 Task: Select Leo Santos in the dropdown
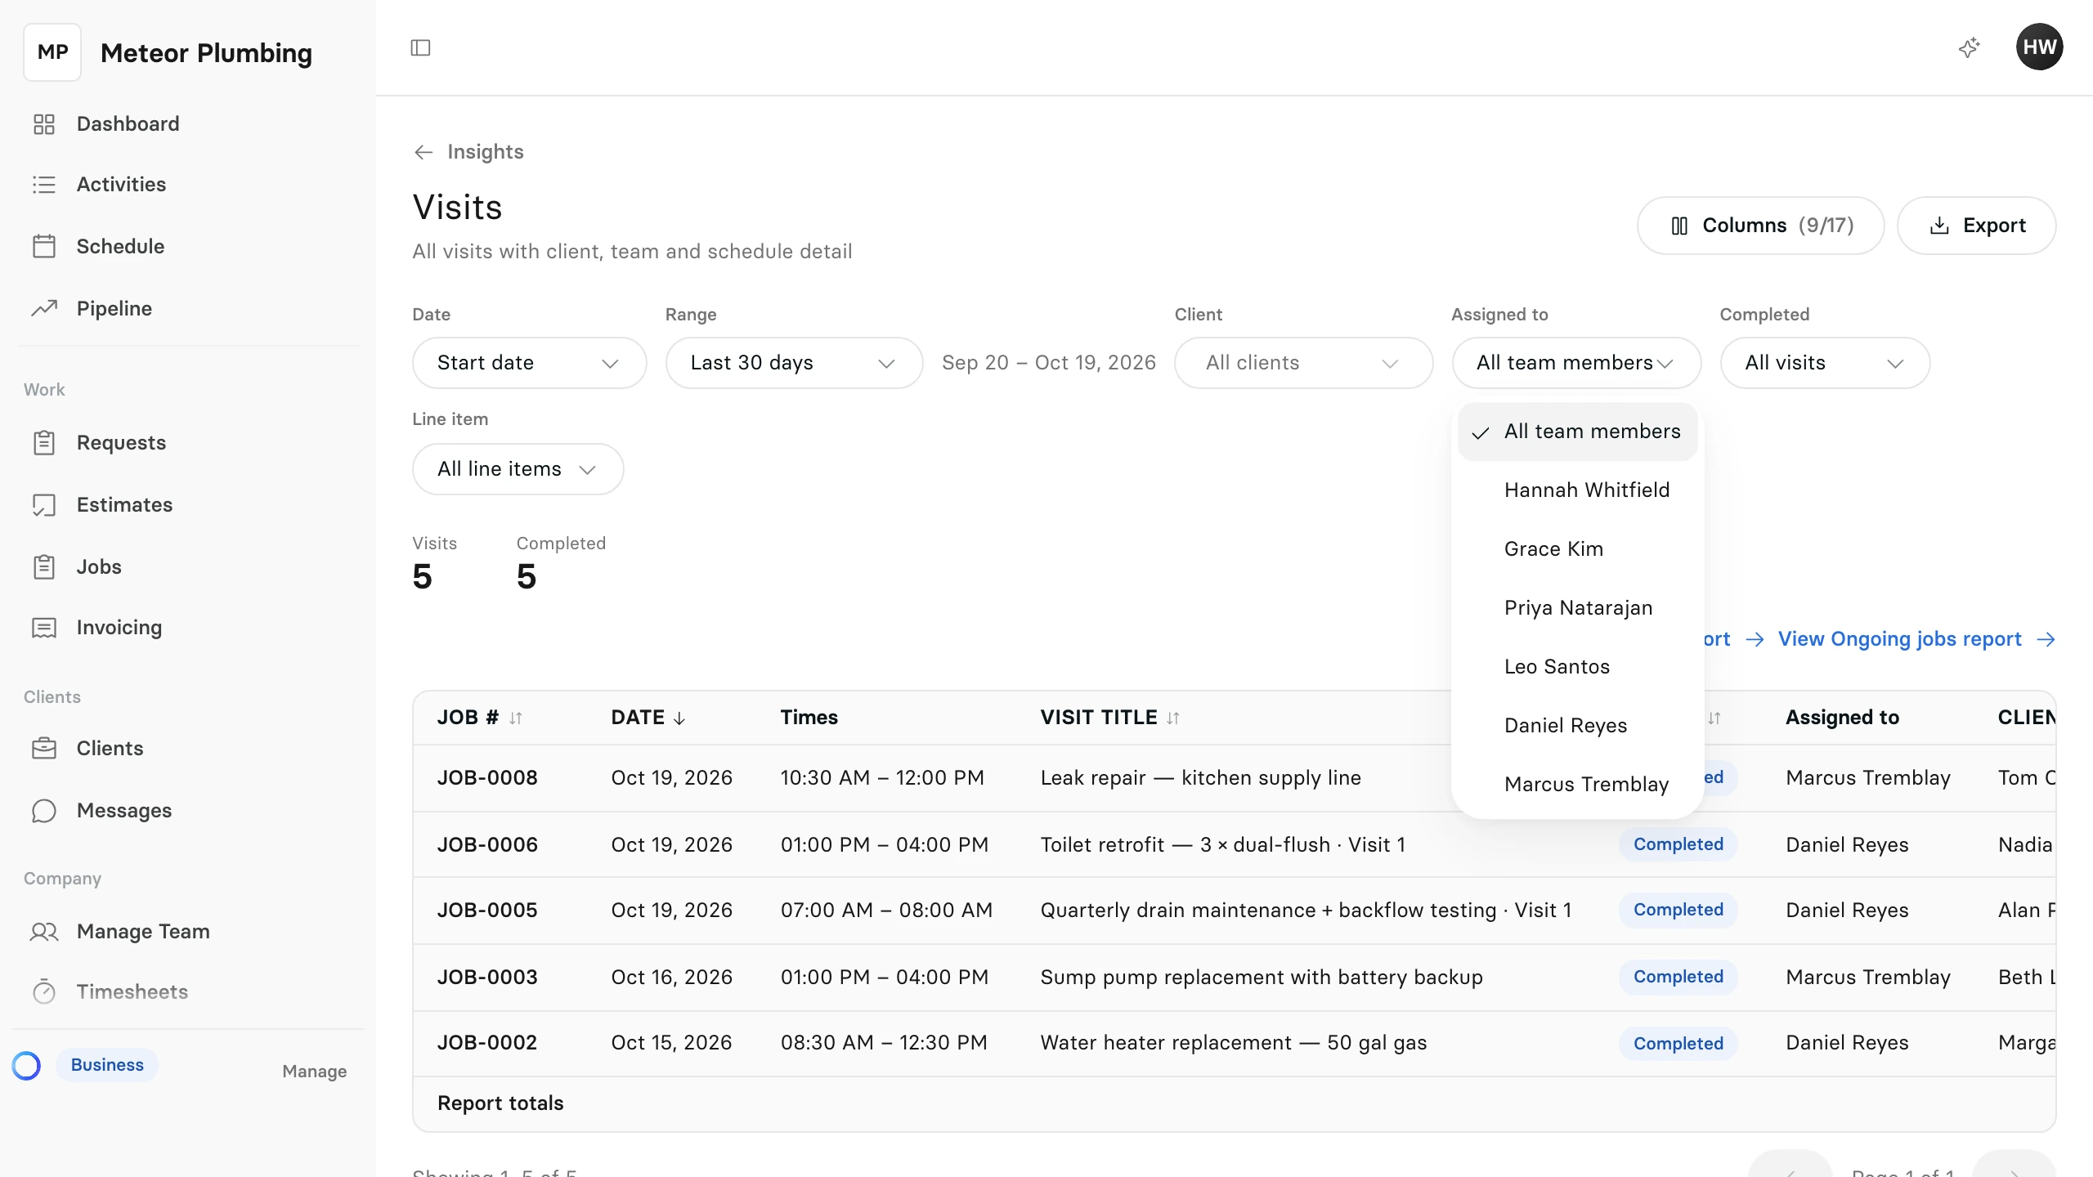tap(1577, 667)
